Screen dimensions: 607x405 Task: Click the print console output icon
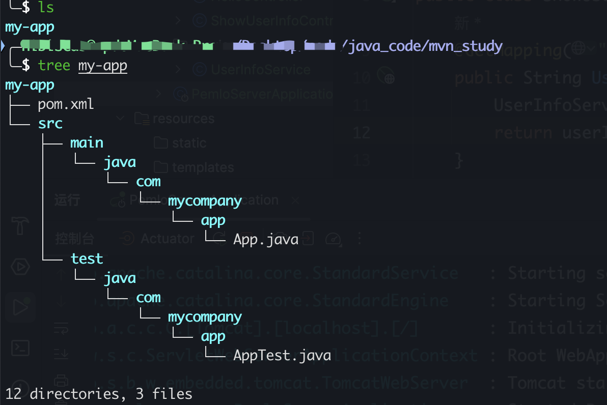tap(61, 380)
